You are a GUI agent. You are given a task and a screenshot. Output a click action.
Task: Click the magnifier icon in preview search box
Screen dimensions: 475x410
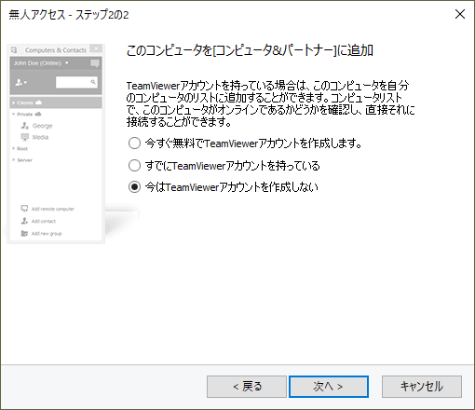pos(93,82)
